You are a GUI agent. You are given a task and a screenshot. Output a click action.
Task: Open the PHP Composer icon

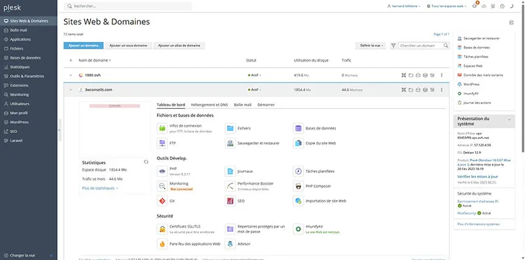click(298, 186)
